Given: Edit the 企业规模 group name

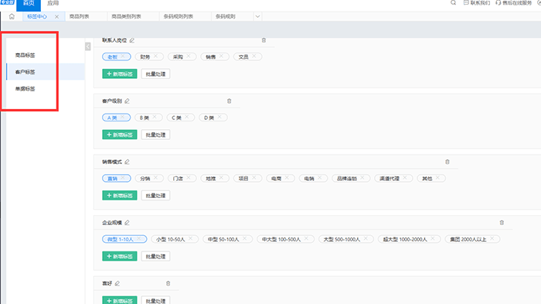Looking at the screenshot, I should pos(127,223).
